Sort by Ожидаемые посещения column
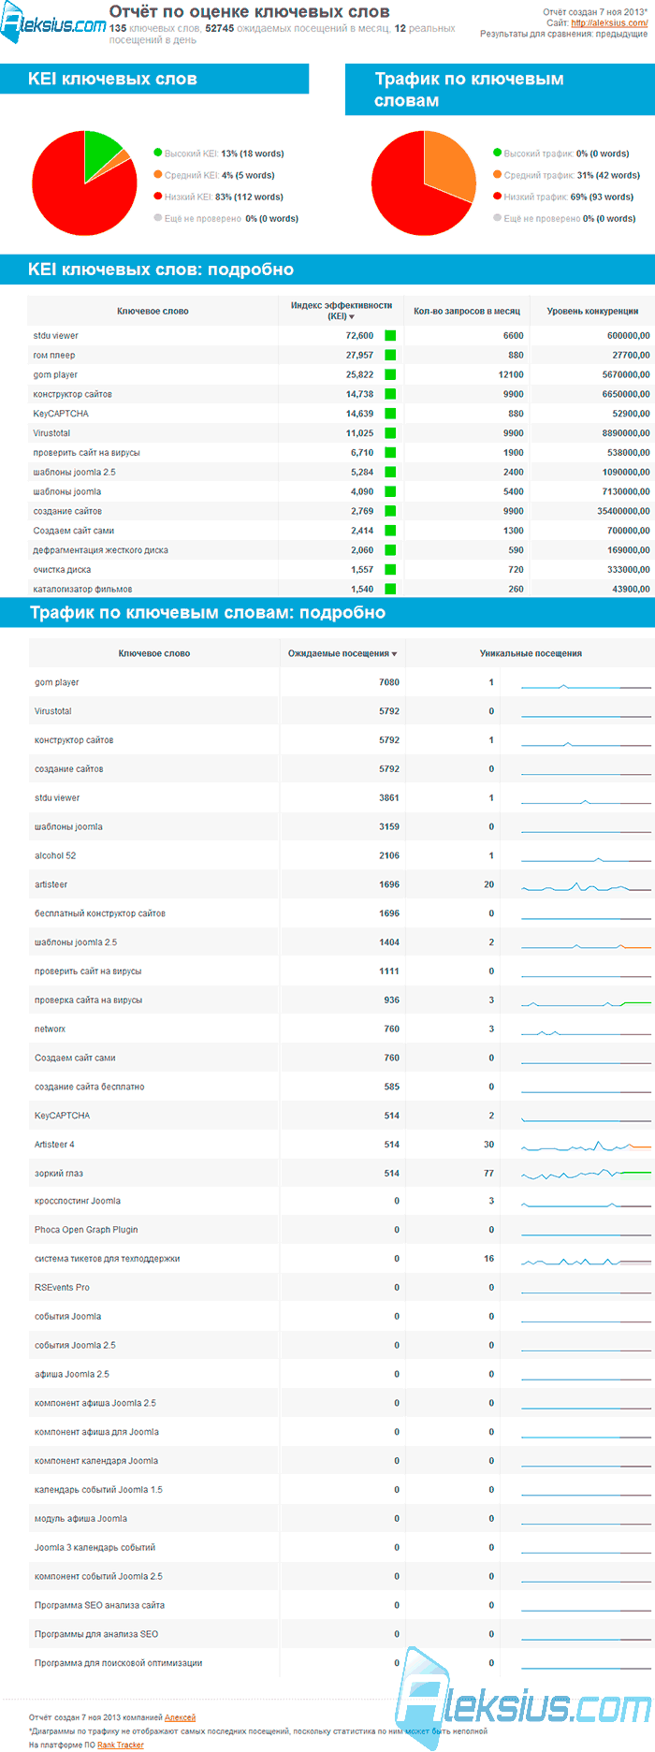 pyautogui.click(x=342, y=653)
